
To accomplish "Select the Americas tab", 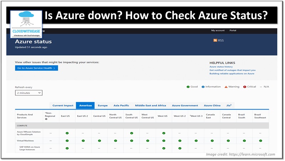I will [85, 105].
